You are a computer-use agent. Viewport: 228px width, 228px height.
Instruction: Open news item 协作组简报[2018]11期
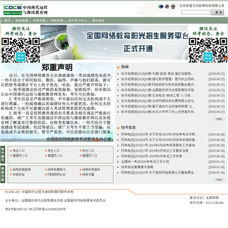tap(158, 85)
